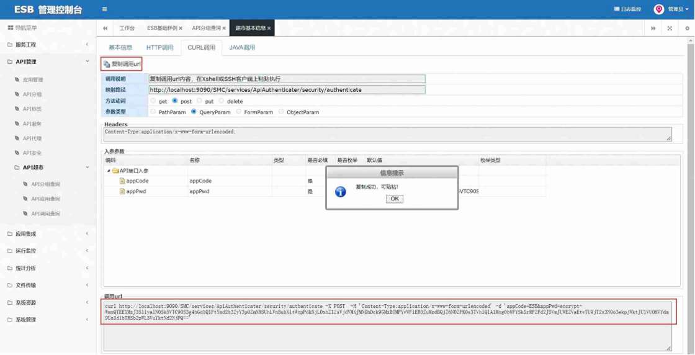The height and width of the screenshot is (355, 695).
Task: Click the leaf icon beside API应用查询
Action: pyautogui.click(x=25, y=199)
